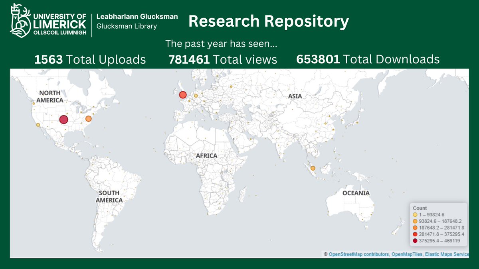The image size is (479, 269).
Task: Click the SOUTH AMERICA map label
Action: coord(109,196)
